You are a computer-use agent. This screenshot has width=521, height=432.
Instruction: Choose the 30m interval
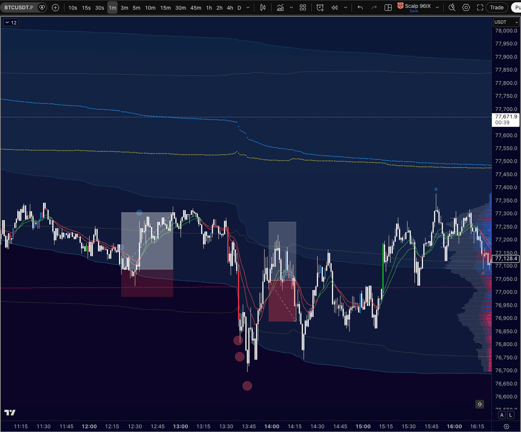point(181,7)
